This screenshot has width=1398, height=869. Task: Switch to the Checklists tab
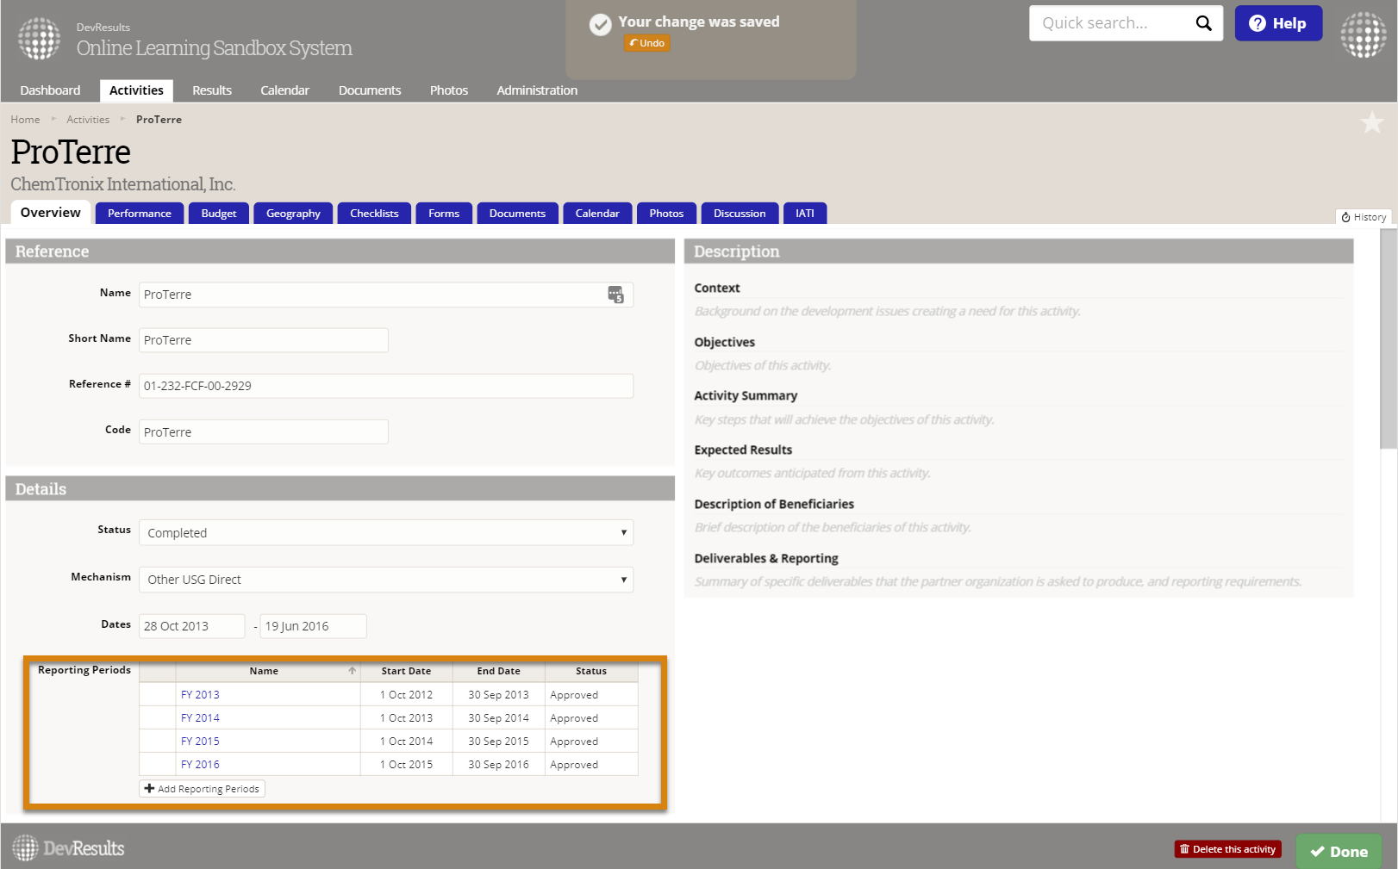point(374,214)
